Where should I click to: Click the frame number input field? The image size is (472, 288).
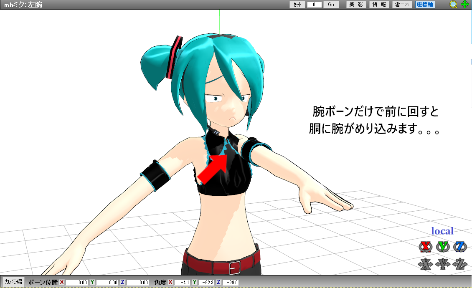(x=314, y=5)
